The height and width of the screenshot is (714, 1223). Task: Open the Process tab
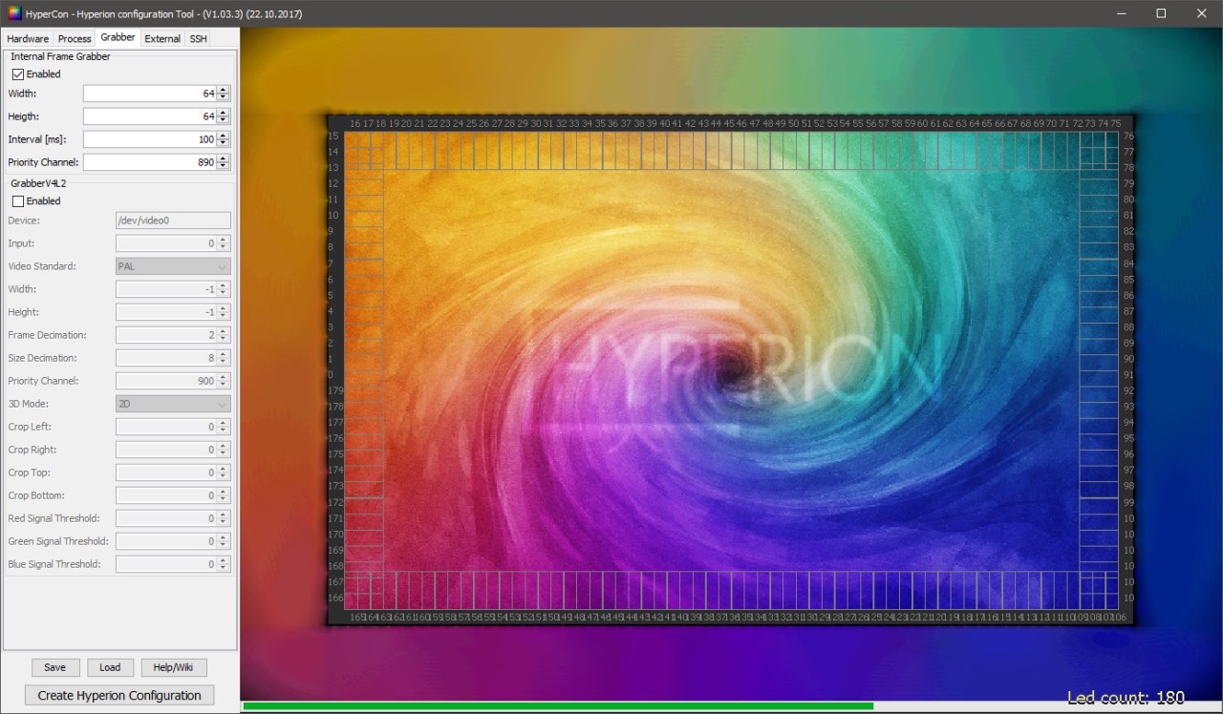75,38
